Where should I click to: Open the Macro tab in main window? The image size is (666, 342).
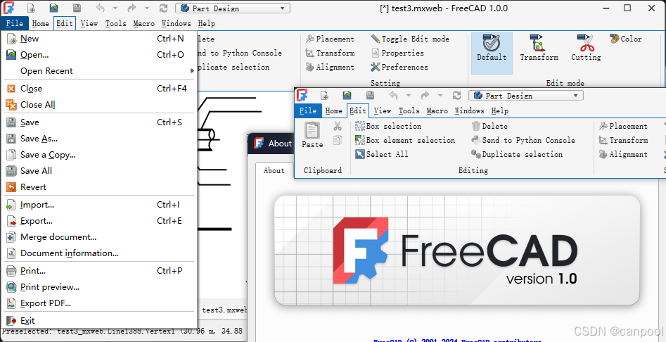[x=144, y=24]
